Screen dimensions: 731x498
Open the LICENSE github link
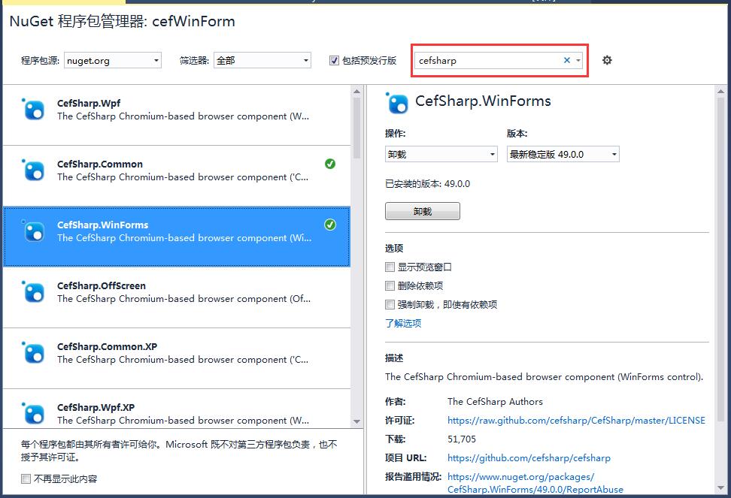tap(576, 421)
